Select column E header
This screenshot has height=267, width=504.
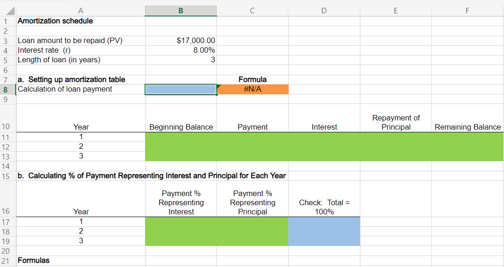click(396, 11)
